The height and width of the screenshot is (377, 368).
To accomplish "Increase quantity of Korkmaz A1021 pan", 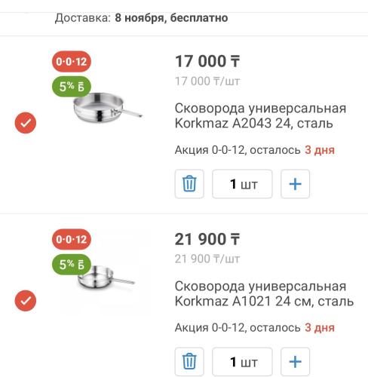I will coord(295,362).
